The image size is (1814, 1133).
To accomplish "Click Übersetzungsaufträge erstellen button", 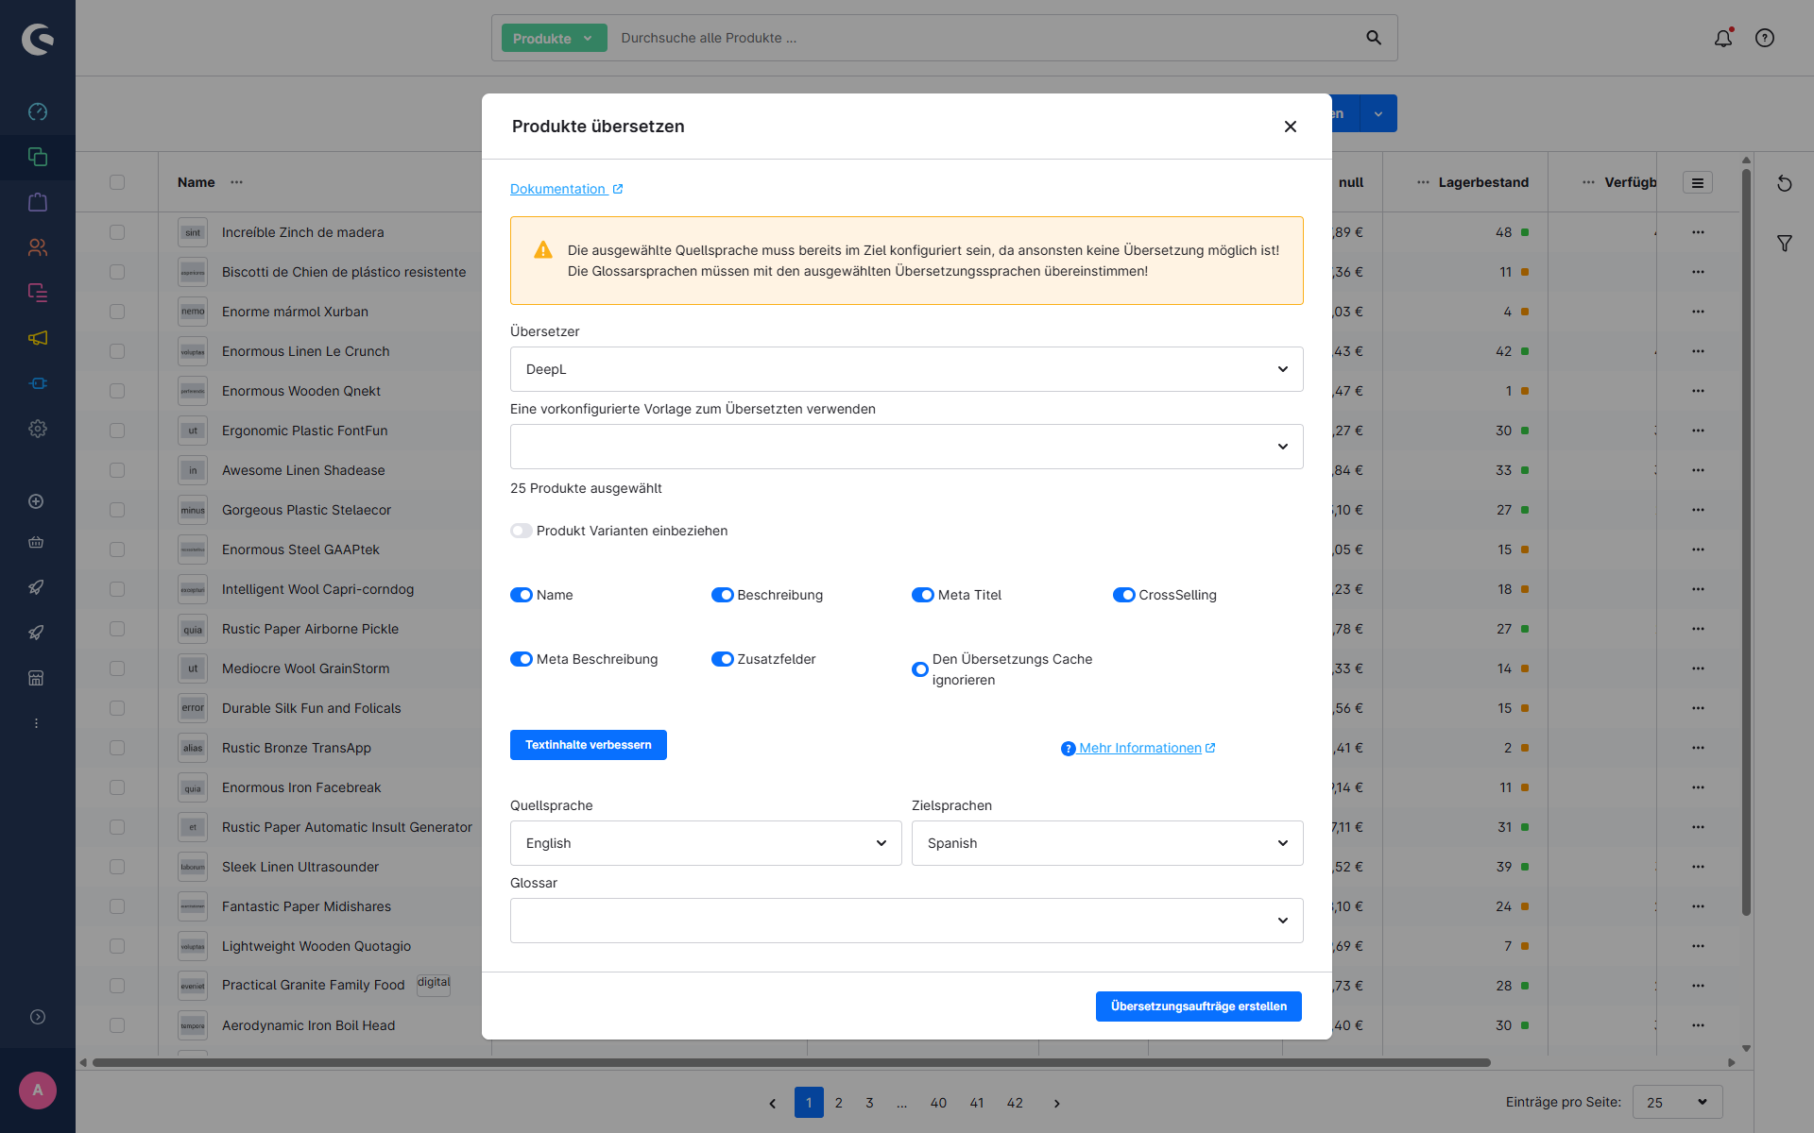I will [x=1198, y=1006].
